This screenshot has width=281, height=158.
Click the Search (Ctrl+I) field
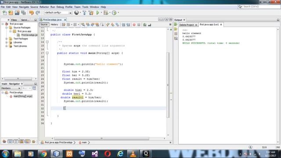[x=259, y=7]
